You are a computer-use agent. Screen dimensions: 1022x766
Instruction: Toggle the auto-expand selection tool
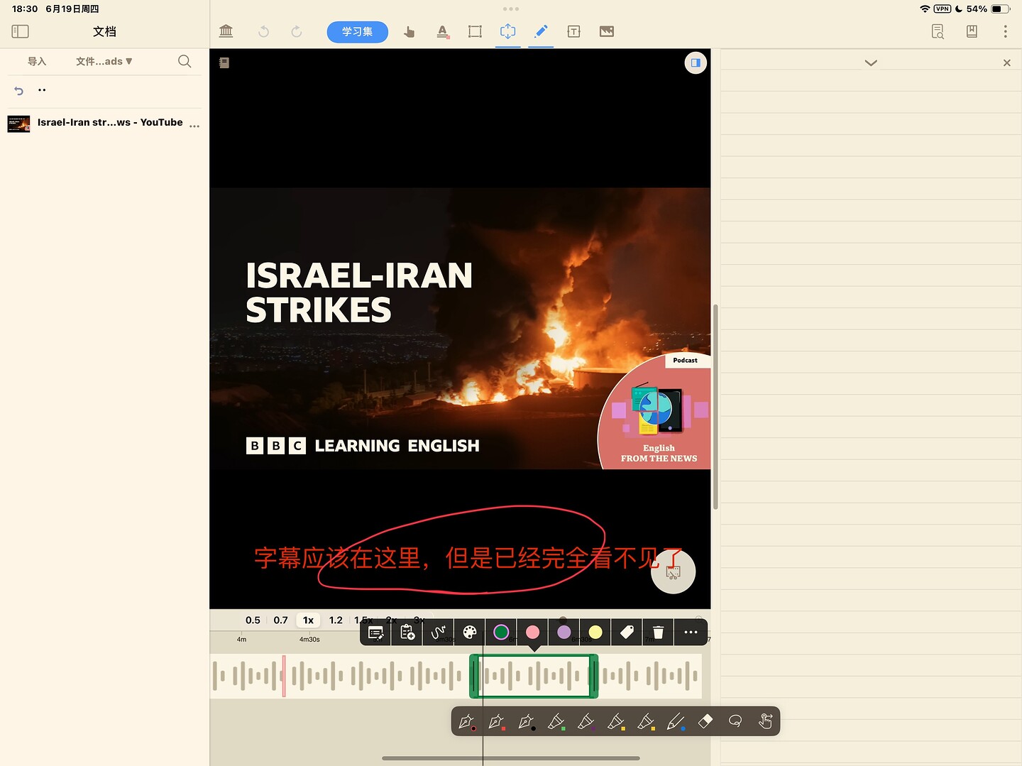point(507,31)
